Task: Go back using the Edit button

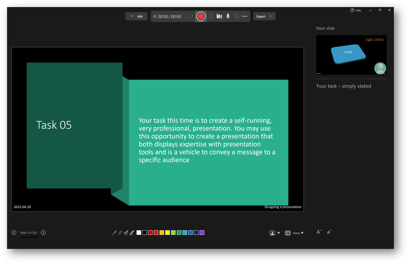Action: [136, 16]
